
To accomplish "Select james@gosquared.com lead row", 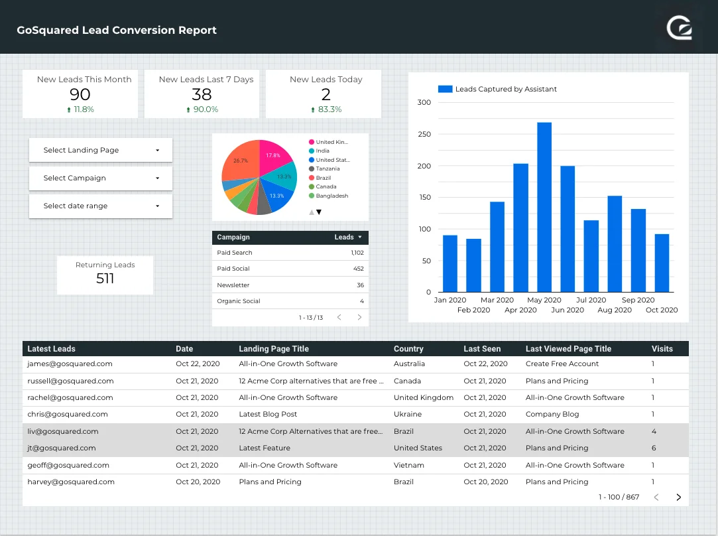I will click(70, 364).
